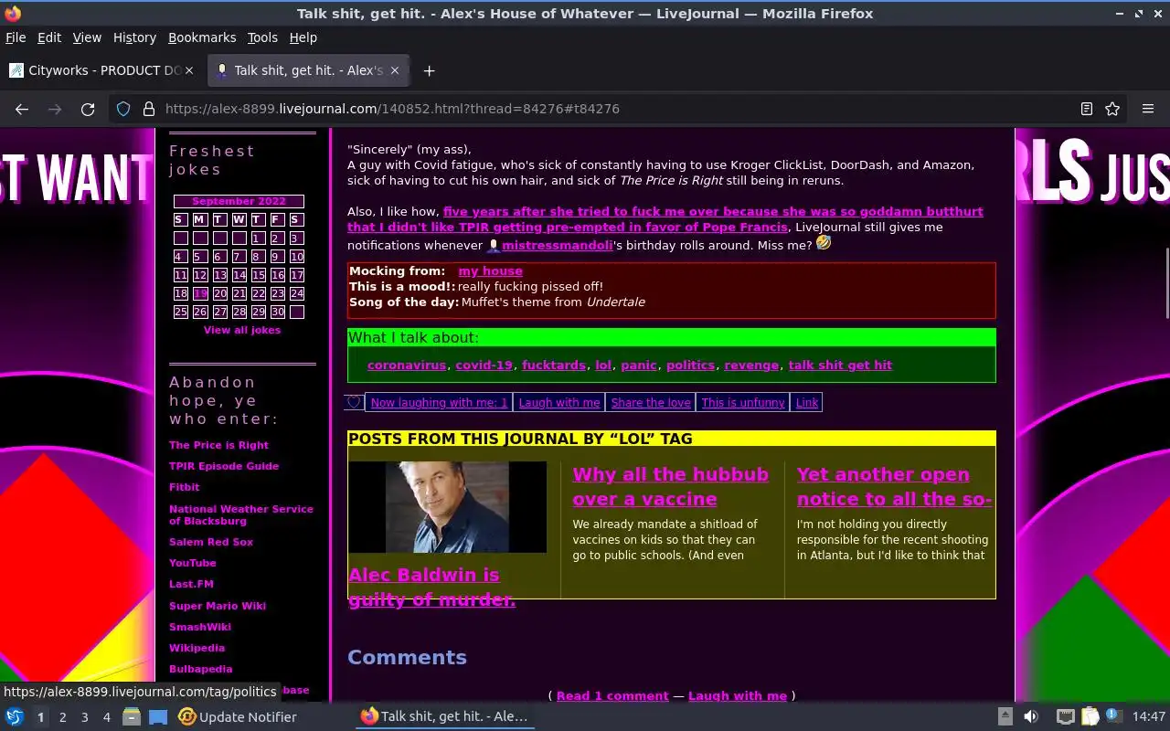The width and height of the screenshot is (1170, 731).
Task: Show site security padlock information
Action: pyautogui.click(x=149, y=109)
